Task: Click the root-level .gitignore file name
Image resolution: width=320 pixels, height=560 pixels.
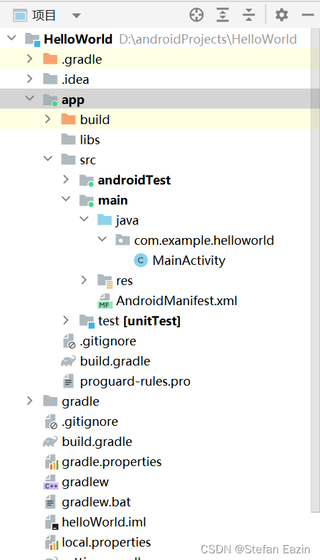Action: click(90, 422)
